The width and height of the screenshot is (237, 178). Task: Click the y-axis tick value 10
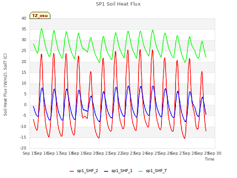click(x=24, y=83)
